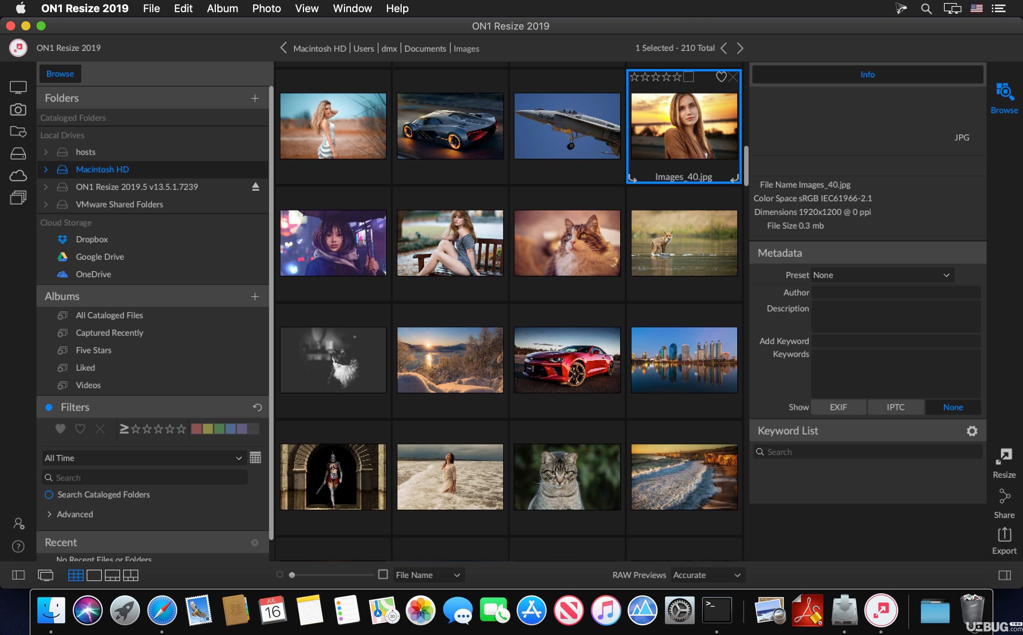Select the camera capture icon

pyautogui.click(x=17, y=109)
